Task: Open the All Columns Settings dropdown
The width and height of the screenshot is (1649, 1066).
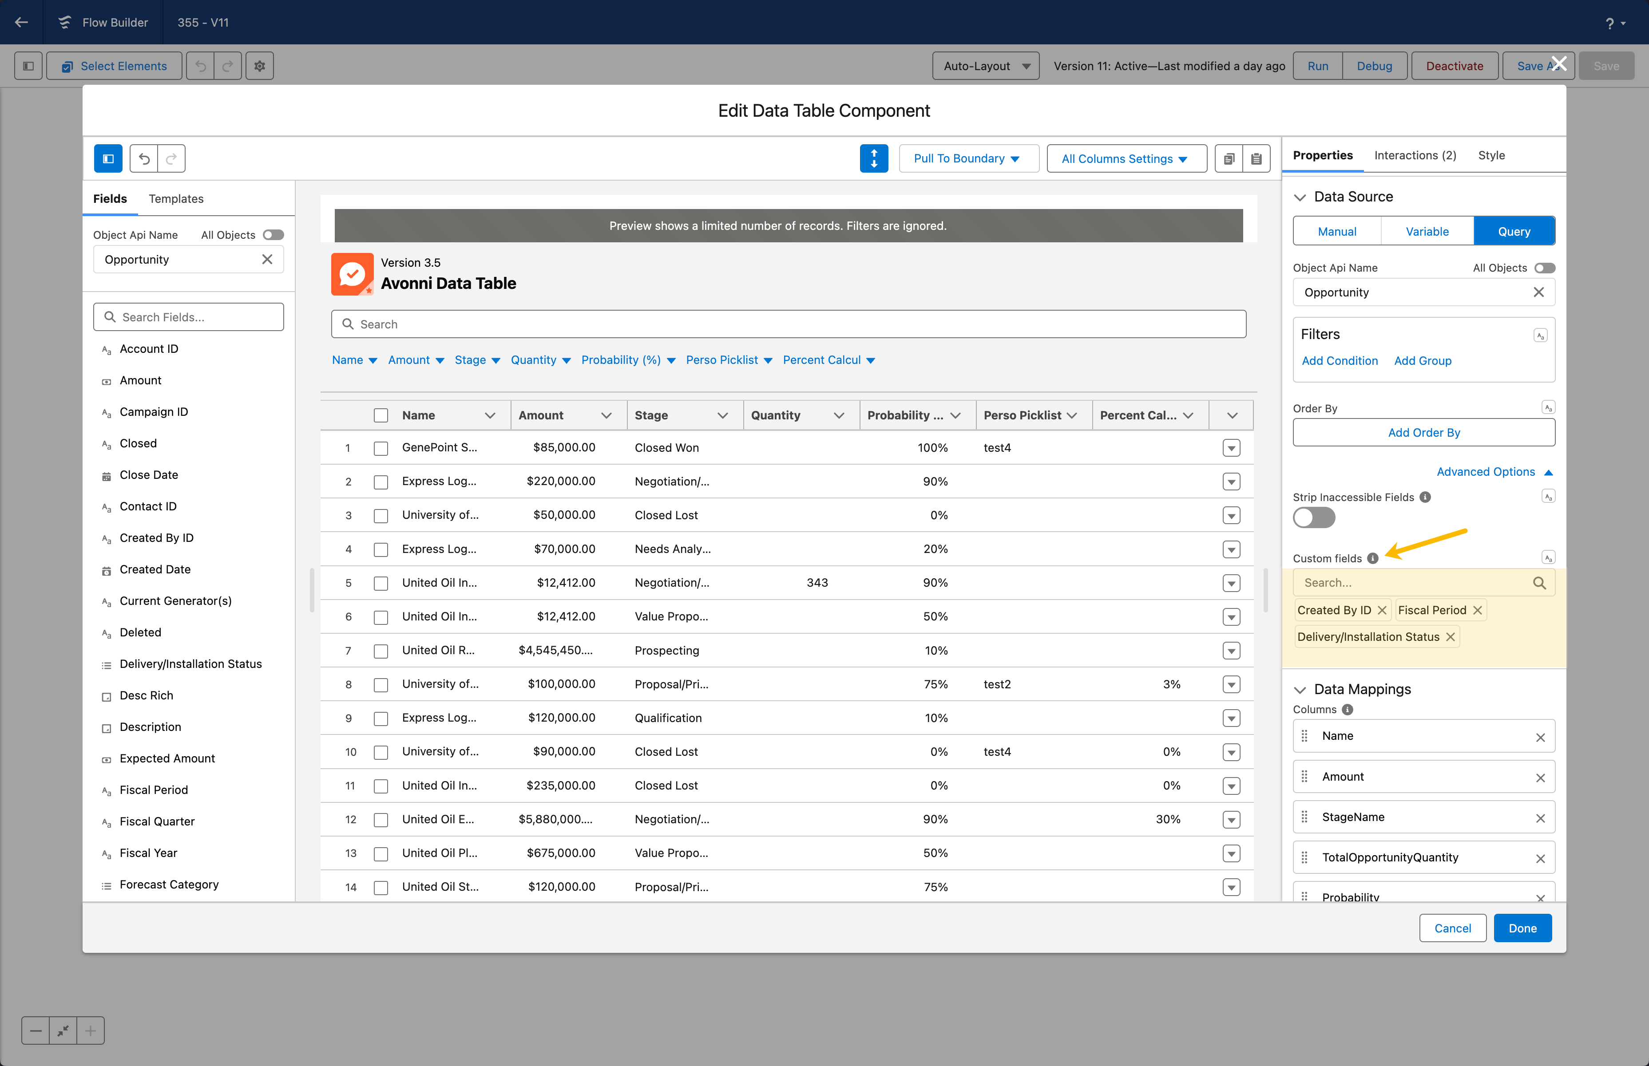Action: (1126, 158)
